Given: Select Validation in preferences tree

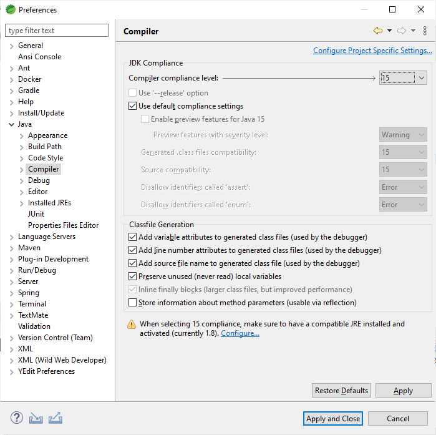Looking at the screenshot, I should [34, 326].
